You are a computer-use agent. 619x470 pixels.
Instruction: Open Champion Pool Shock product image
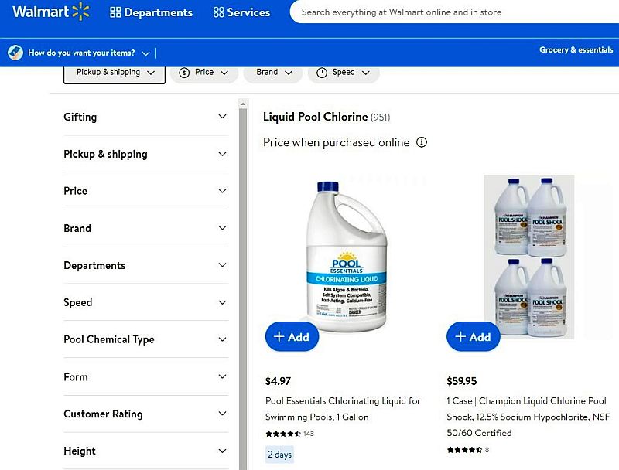tap(529, 257)
